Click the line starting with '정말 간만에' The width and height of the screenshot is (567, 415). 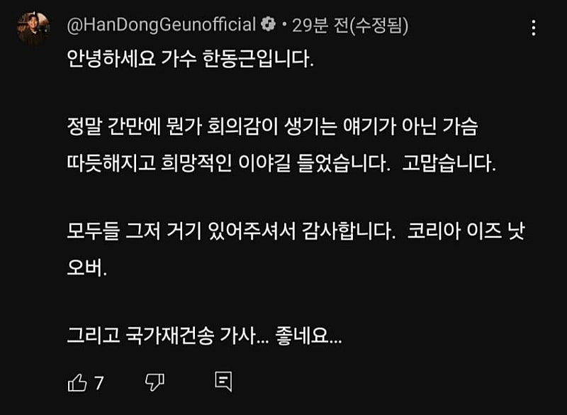coord(273,128)
